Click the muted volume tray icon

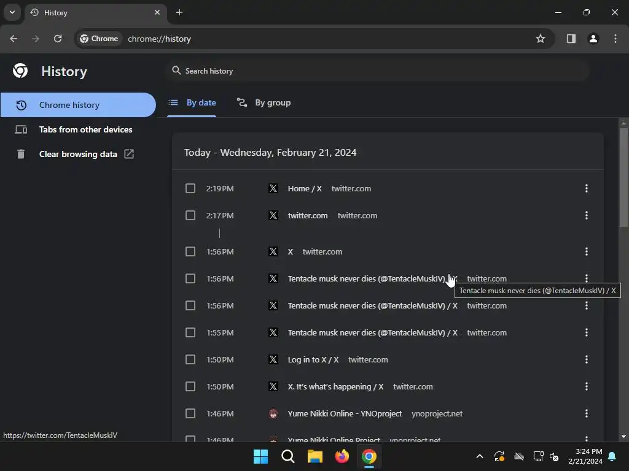pos(555,456)
